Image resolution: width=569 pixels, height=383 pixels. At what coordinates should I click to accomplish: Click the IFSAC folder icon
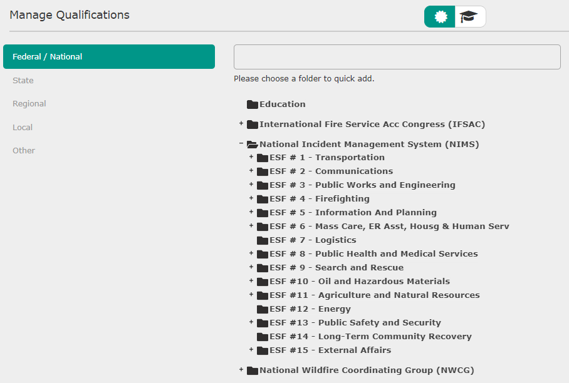(x=252, y=125)
